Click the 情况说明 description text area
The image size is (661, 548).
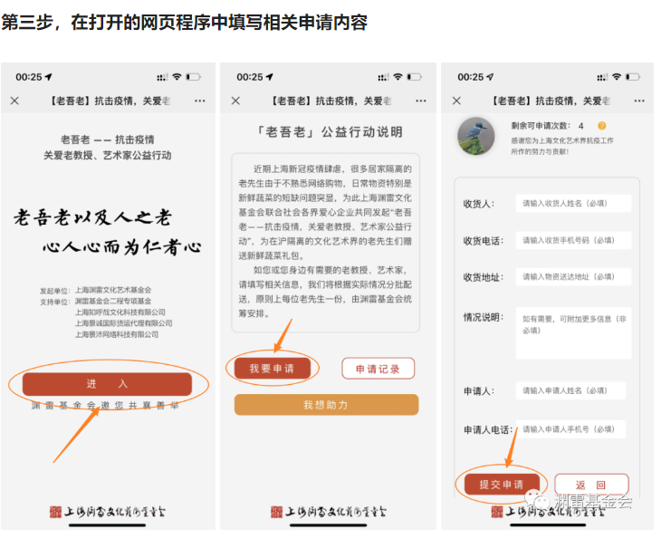tap(573, 332)
